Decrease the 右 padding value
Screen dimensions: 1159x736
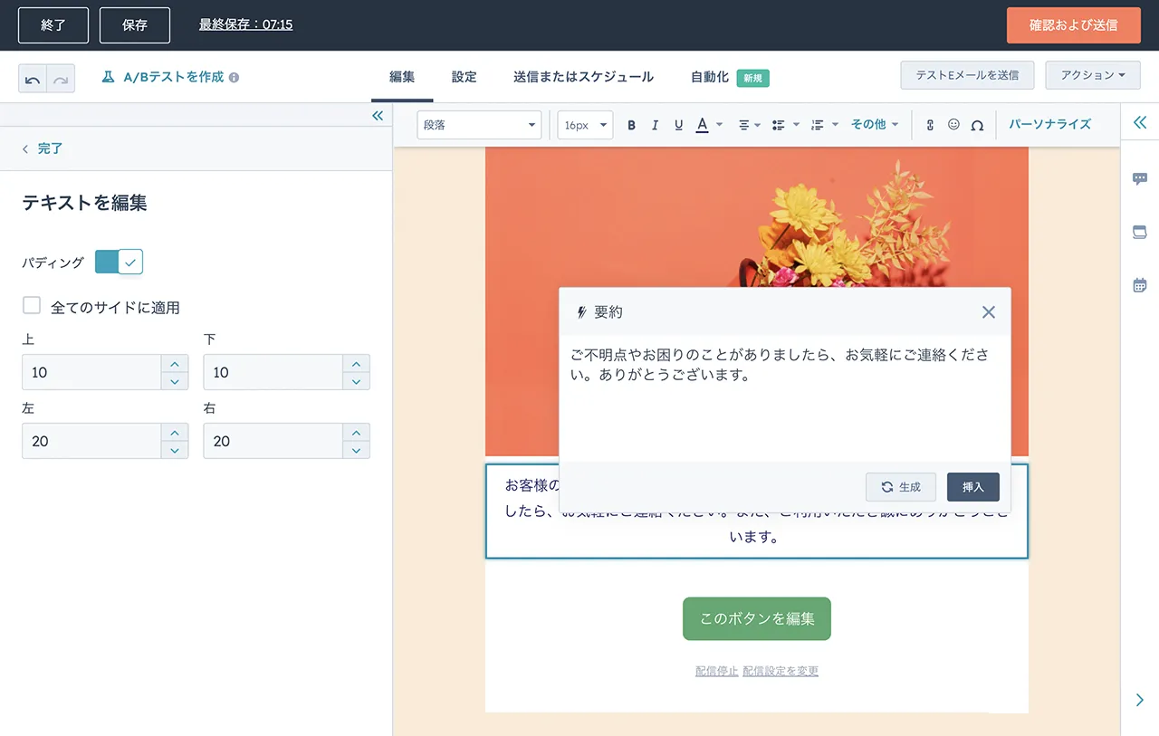pyautogui.click(x=356, y=450)
